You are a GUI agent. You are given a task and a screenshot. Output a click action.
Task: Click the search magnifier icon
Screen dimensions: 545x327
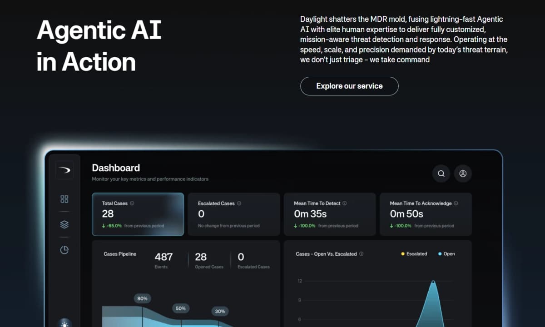[441, 173]
